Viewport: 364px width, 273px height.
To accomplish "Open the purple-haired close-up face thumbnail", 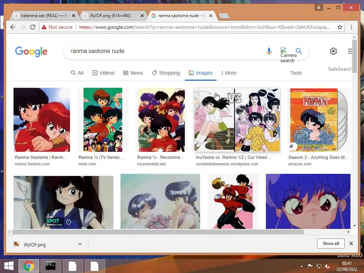I will coord(308,201).
